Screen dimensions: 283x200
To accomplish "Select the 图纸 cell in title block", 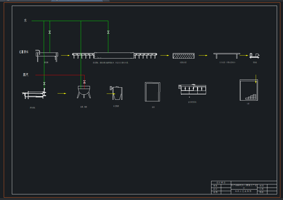I will [262, 192].
